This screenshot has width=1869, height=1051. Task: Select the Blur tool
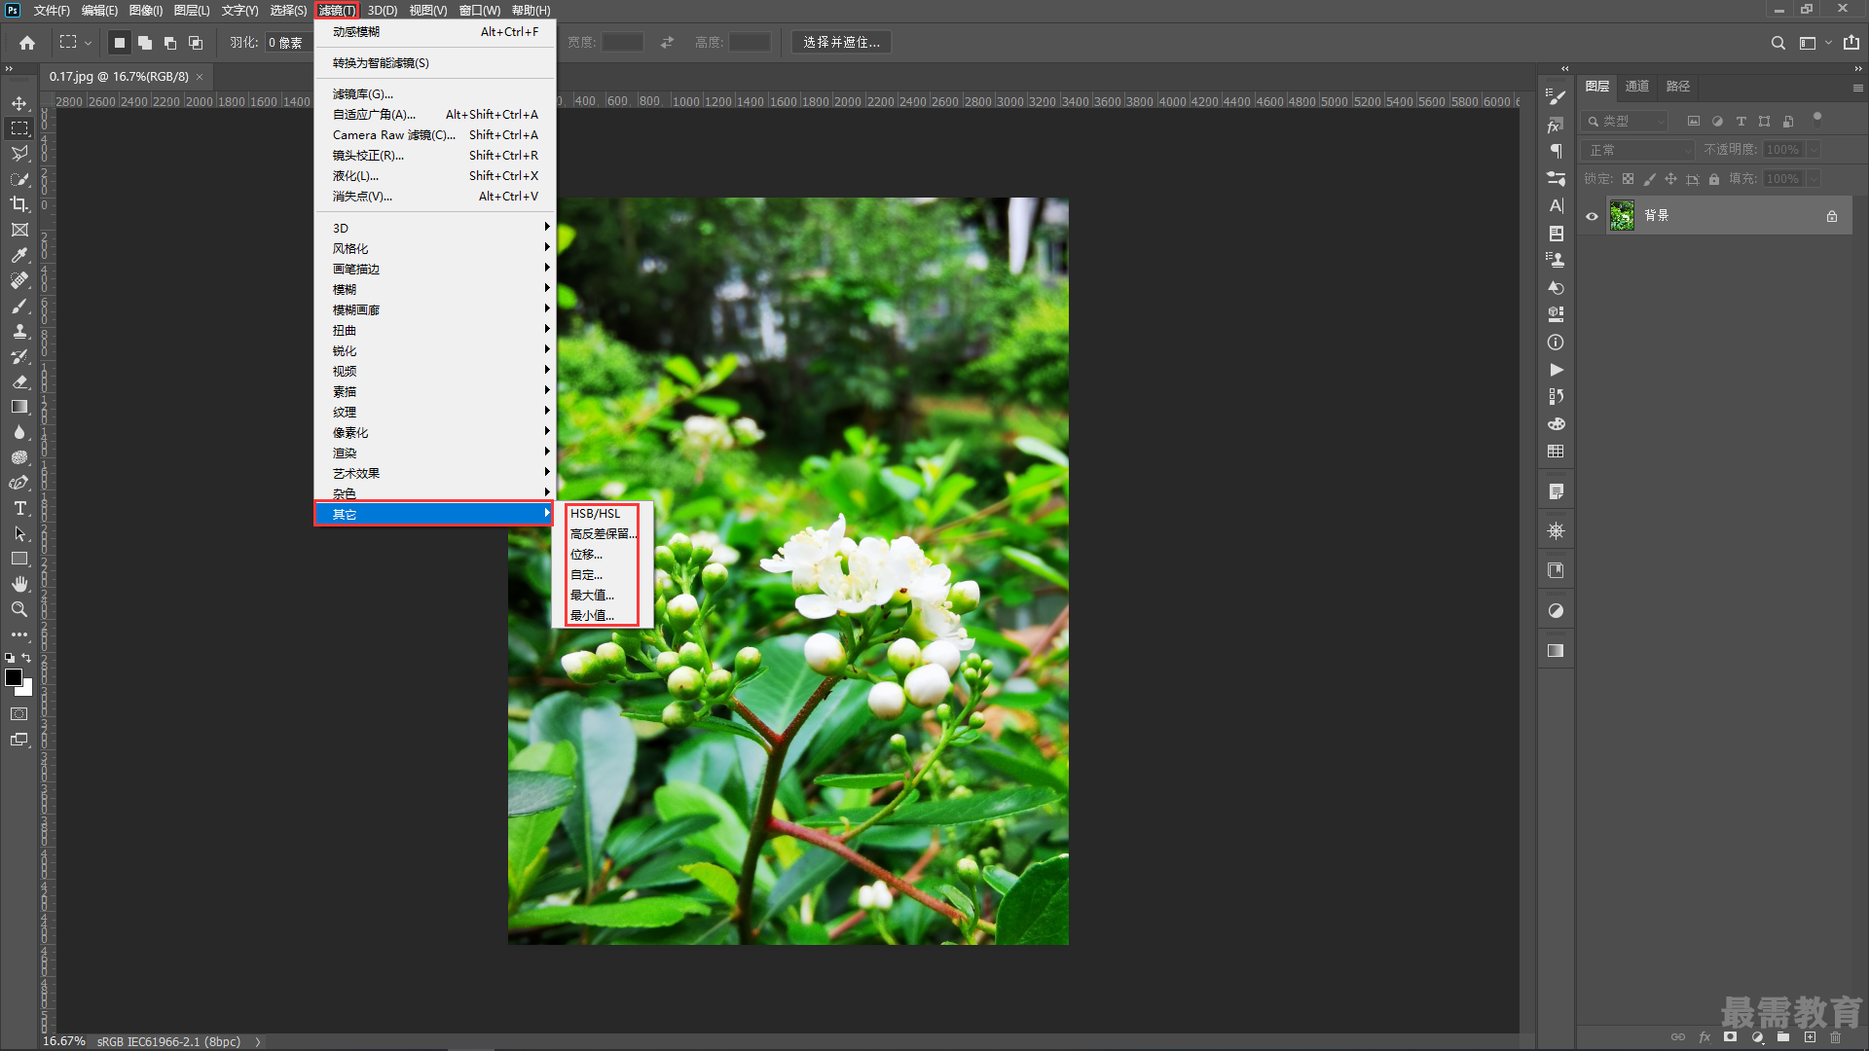[19, 432]
